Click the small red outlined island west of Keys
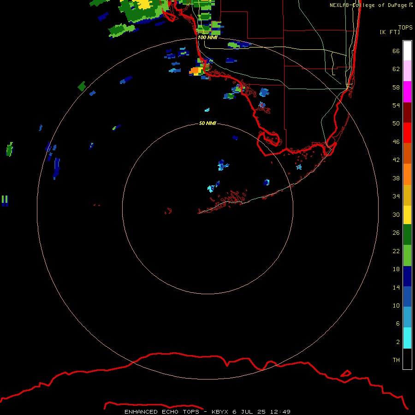Viewport: 415px width, 415px height. (168, 211)
